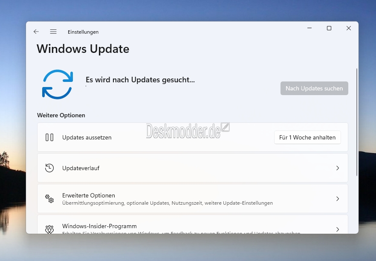The height and width of the screenshot is (261, 376).
Task: Click the Nach Updates suchen button
Action: (x=314, y=88)
